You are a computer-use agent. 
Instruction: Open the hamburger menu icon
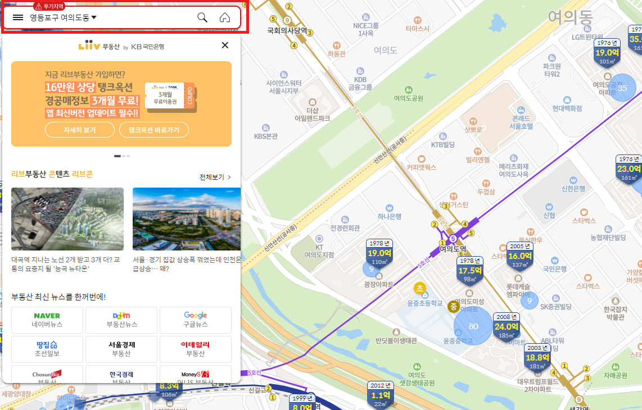tap(18, 17)
